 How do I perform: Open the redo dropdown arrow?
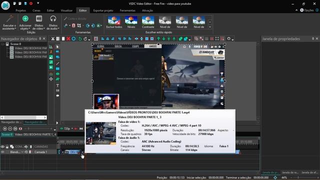(89, 39)
